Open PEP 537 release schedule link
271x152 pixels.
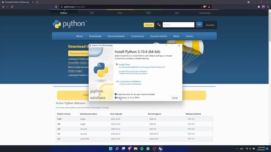pyautogui.click(x=191, y=134)
